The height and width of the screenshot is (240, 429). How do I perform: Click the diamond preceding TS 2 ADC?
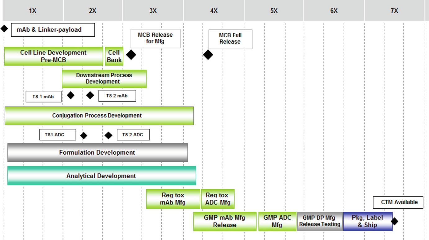[108, 135]
